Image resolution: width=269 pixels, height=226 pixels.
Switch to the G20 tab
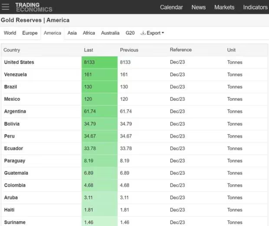(x=130, y=33)
